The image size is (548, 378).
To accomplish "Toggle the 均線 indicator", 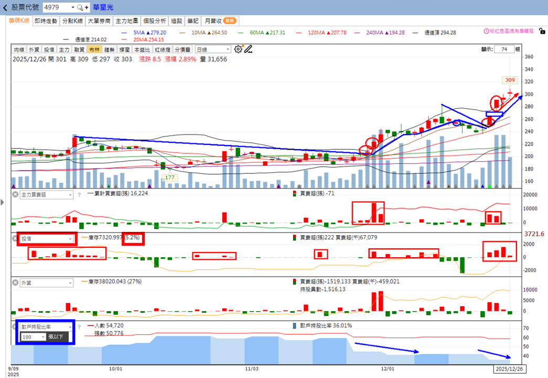I will 19,50.
